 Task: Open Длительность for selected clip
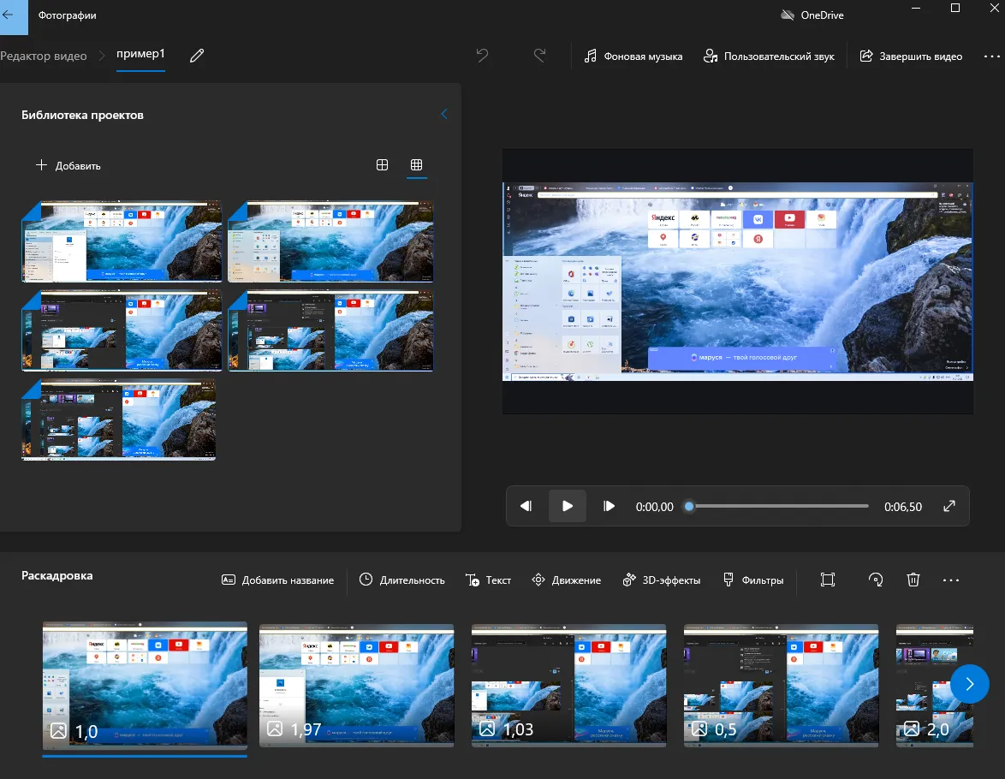401,580
